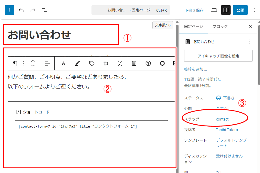Click the drag handle in block toolbar
The width and height of the screenshot is (260, 173).
pyautogui.click(x=24, y=63)
